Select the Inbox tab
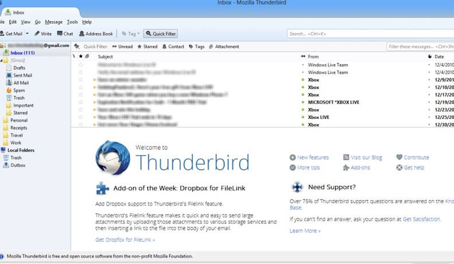 point(40,13)
